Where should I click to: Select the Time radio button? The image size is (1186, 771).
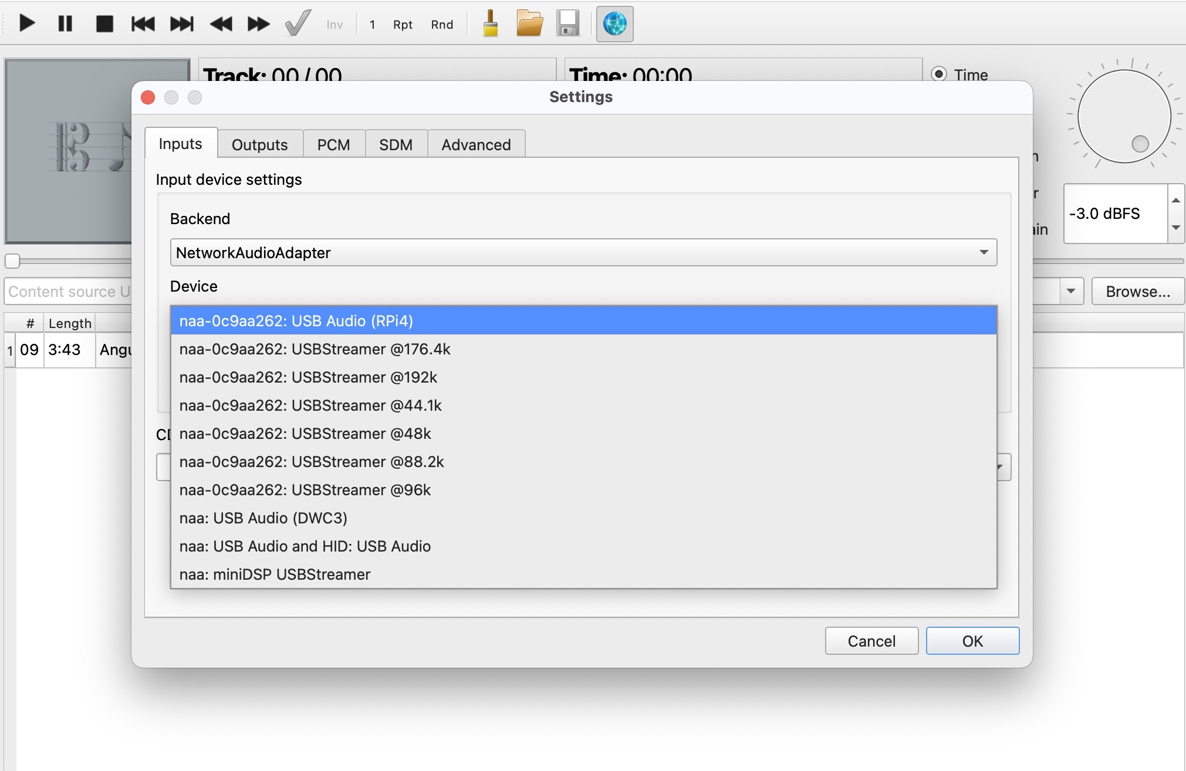[939, 74]
